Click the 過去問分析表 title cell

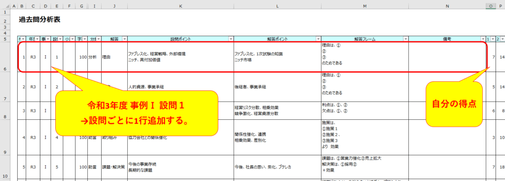click(x=39, y=20)
